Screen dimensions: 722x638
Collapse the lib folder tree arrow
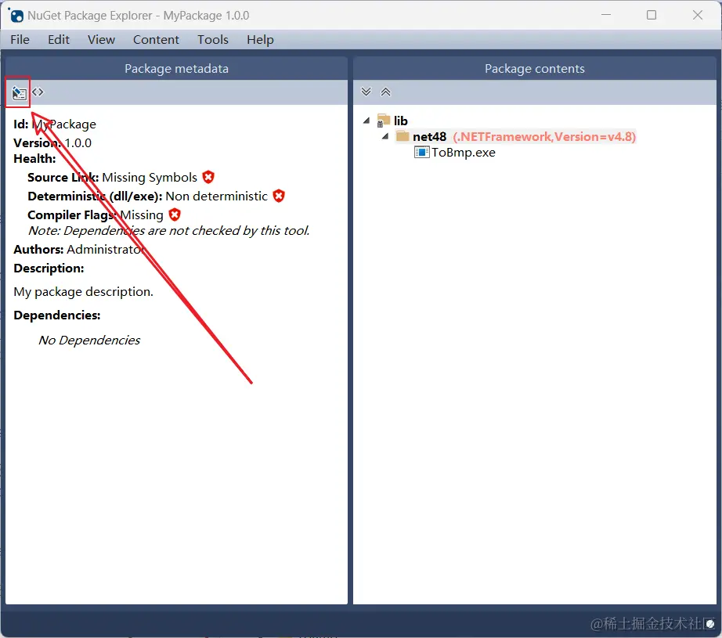coord(366,121)
